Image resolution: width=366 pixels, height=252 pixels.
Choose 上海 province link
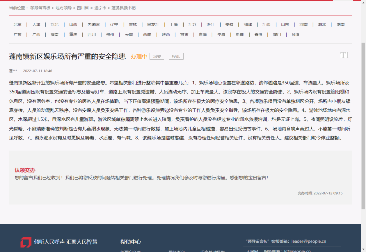coord(174,24)
